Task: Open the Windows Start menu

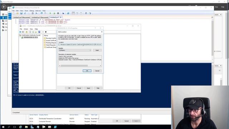Action: click(x=3, y=127)
